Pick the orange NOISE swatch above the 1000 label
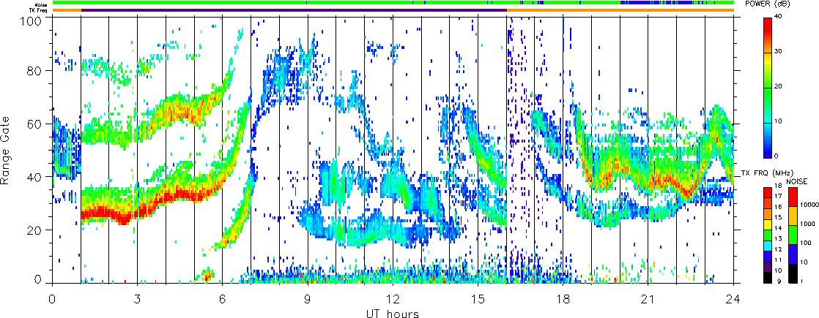 pos(793,216)
